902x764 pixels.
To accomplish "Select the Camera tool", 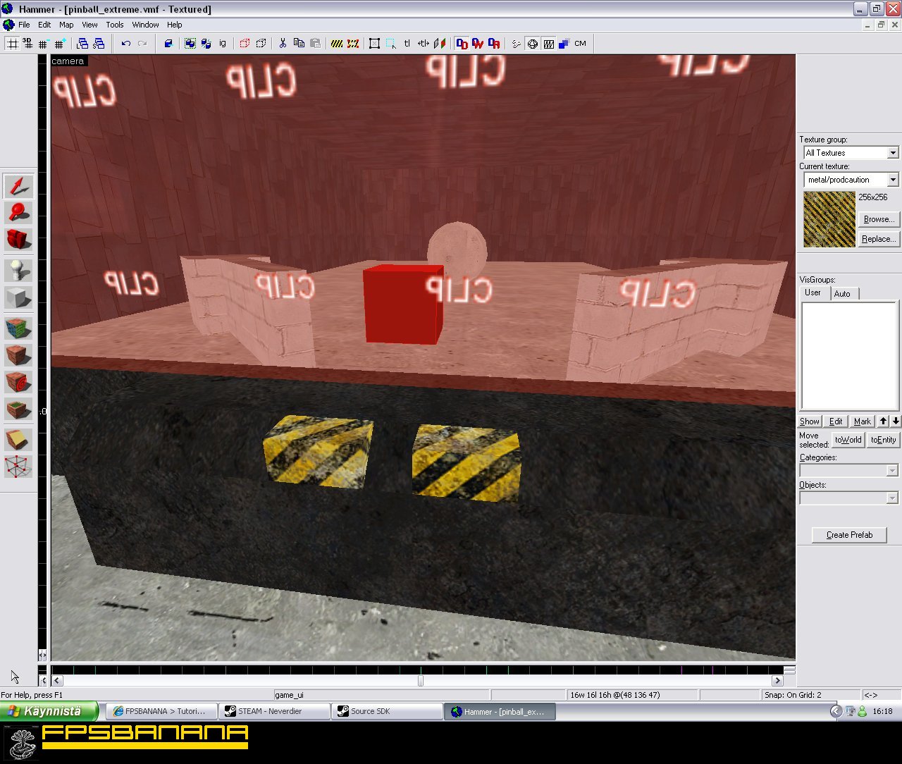I will (18, 240).
